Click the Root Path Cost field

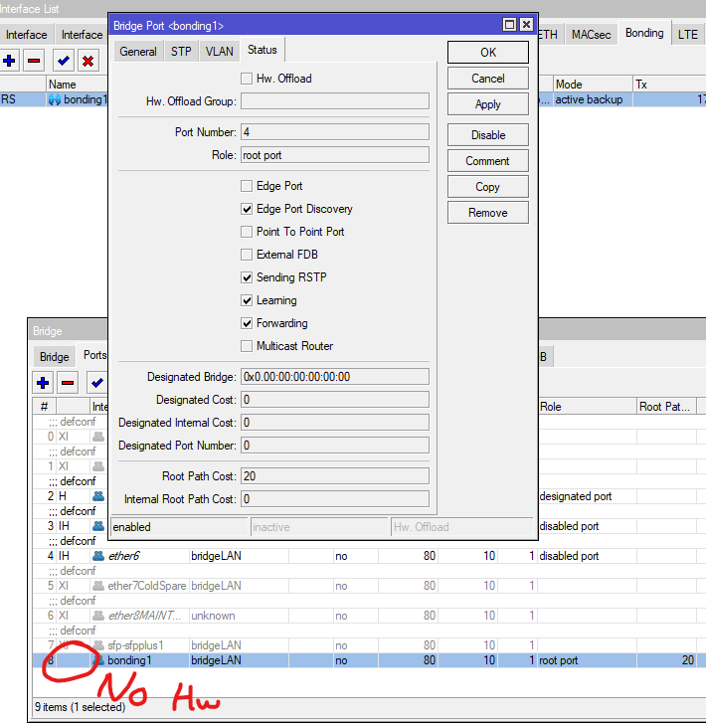pos(335,476)
